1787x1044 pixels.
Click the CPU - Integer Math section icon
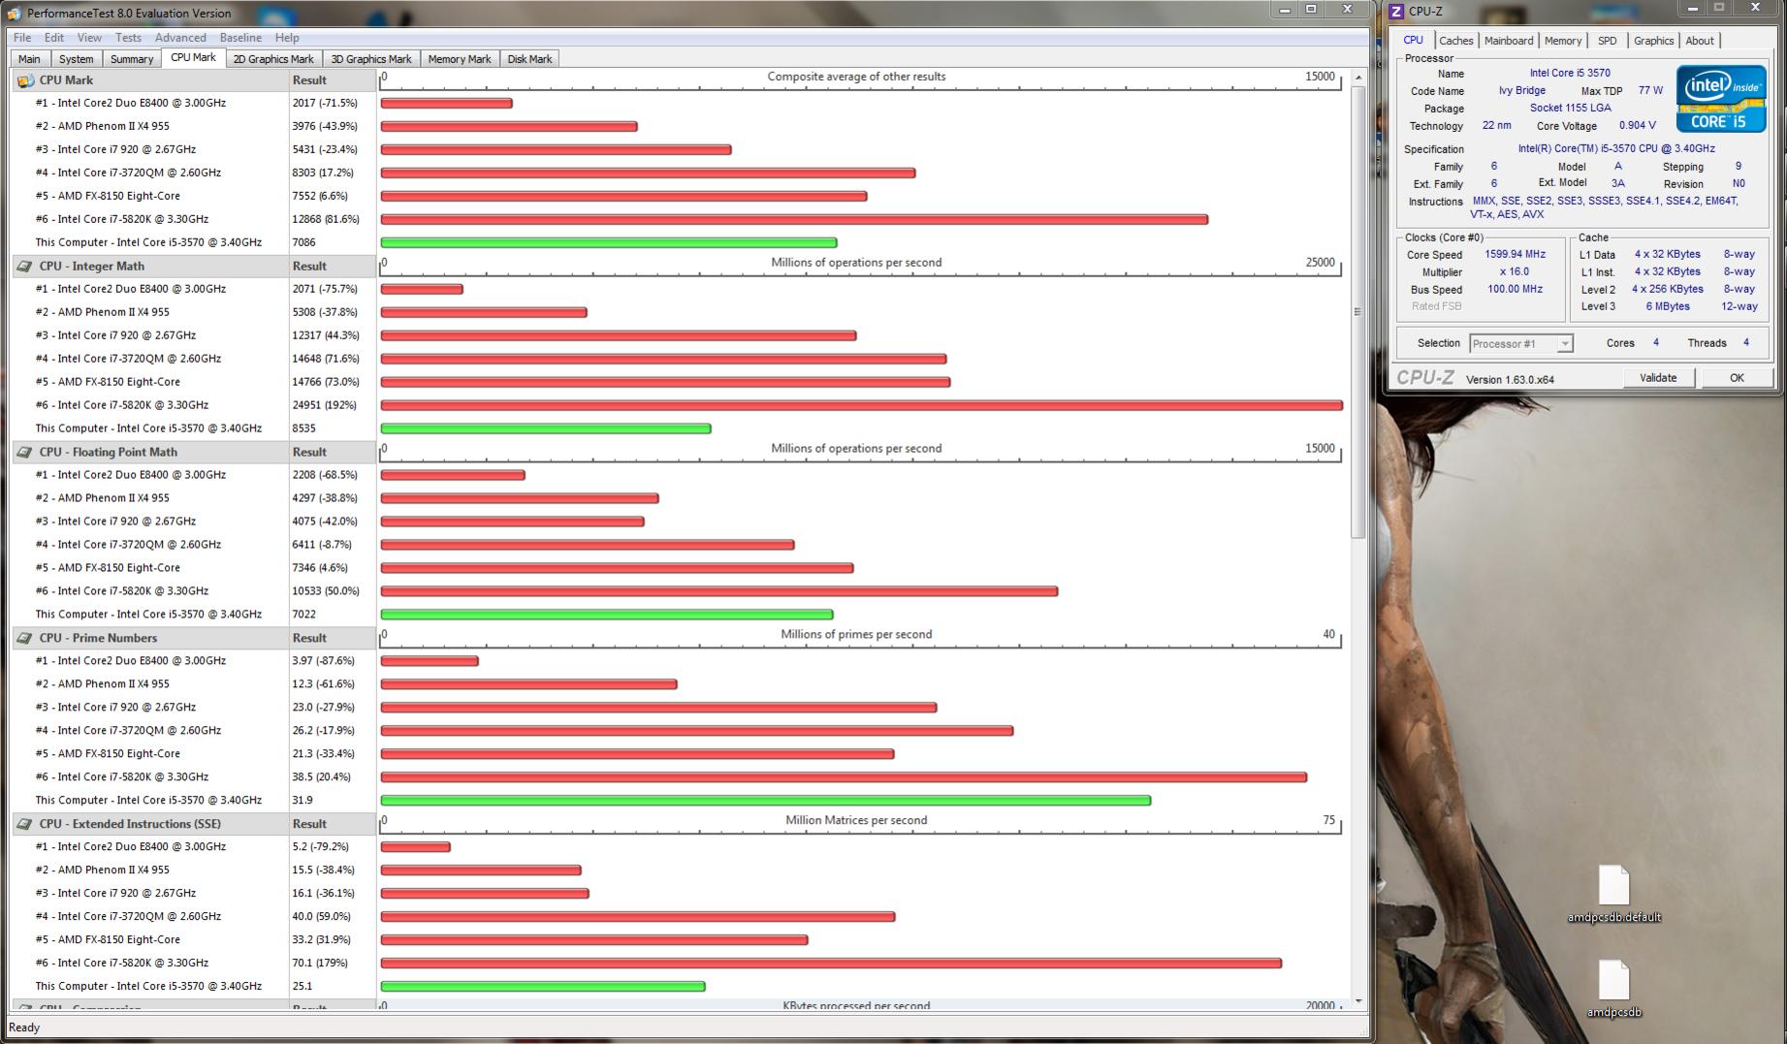(x=25, y=267)
